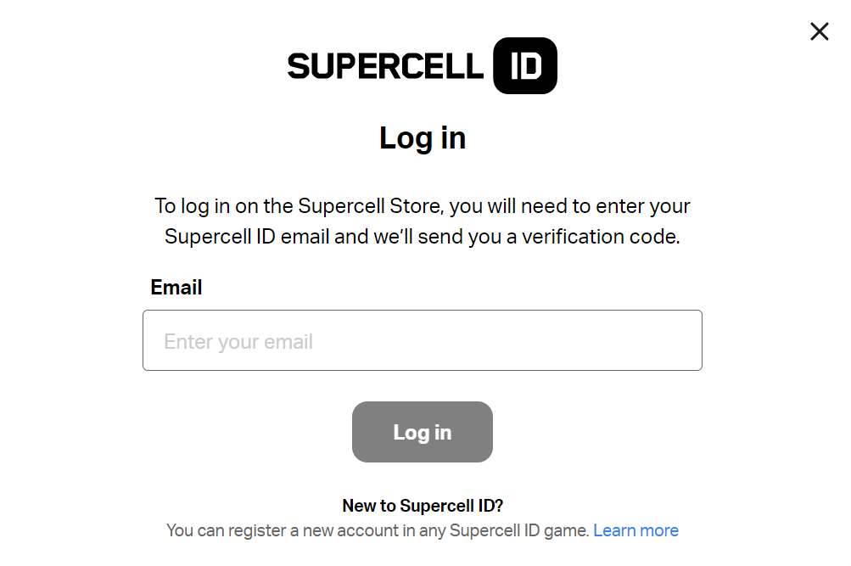Click the Log in heading
851x566 pixels.
422,137
